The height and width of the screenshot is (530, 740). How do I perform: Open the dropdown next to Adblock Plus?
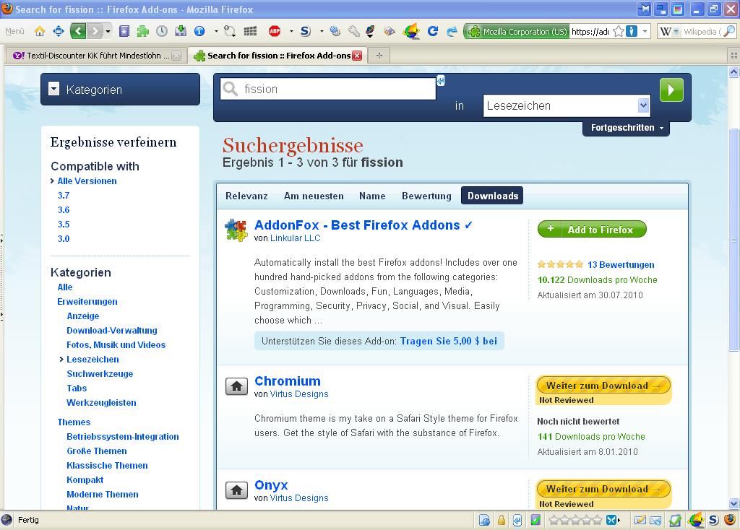coord(291,32)
